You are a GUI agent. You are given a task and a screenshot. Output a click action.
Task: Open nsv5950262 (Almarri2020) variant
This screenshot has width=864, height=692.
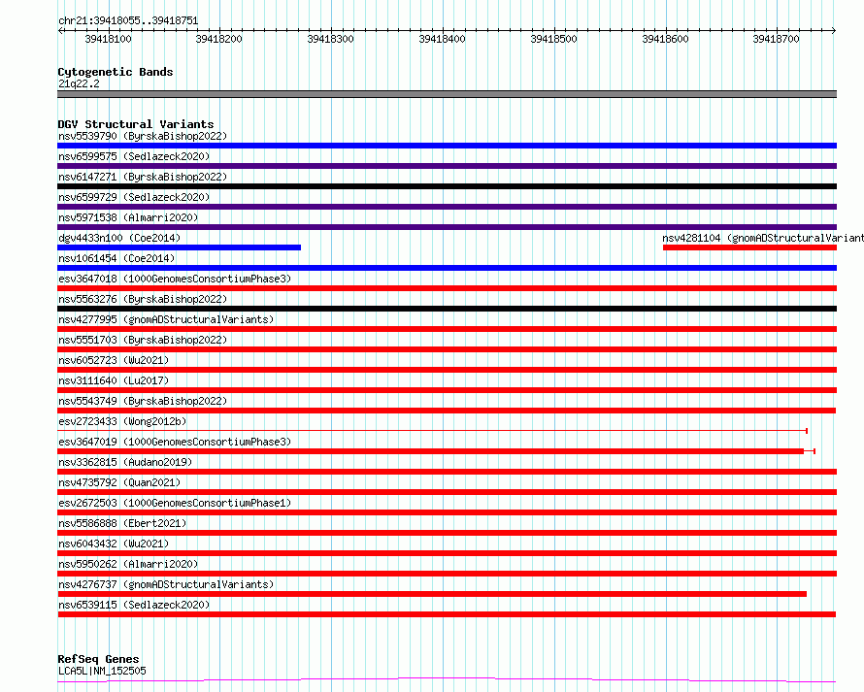click(128, 564)
